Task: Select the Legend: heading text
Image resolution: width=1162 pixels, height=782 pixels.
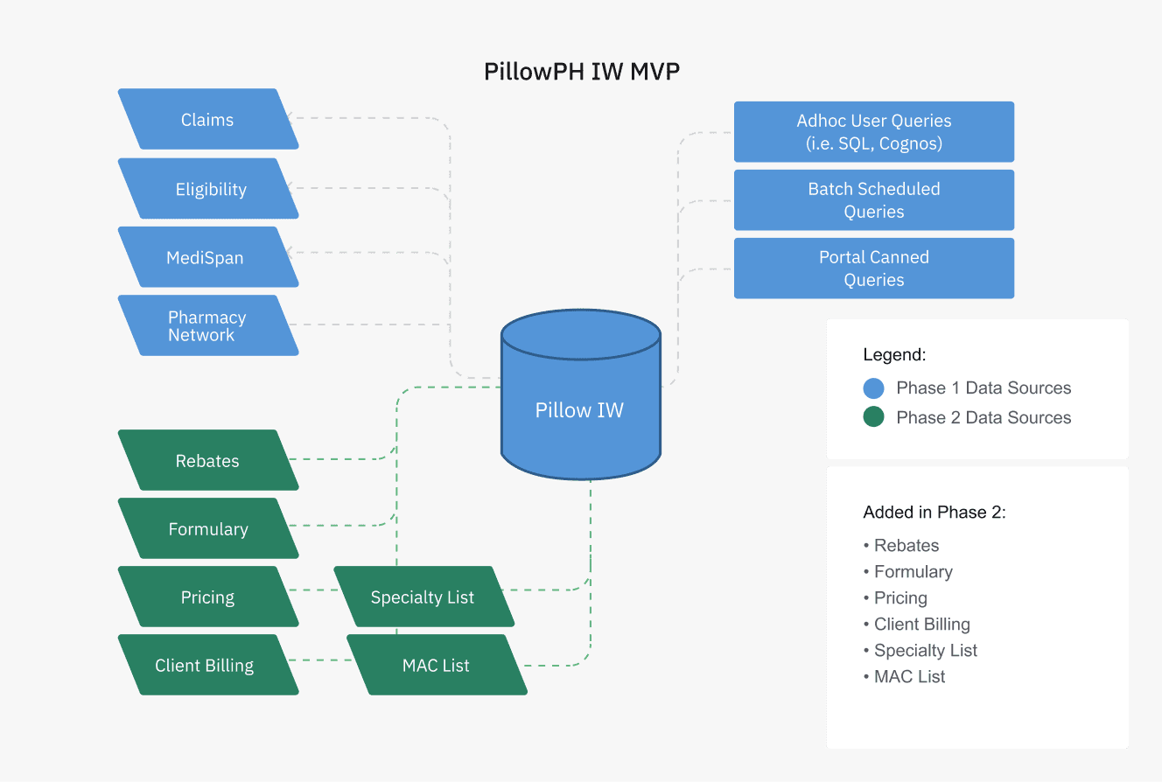Action: (894, 355)
